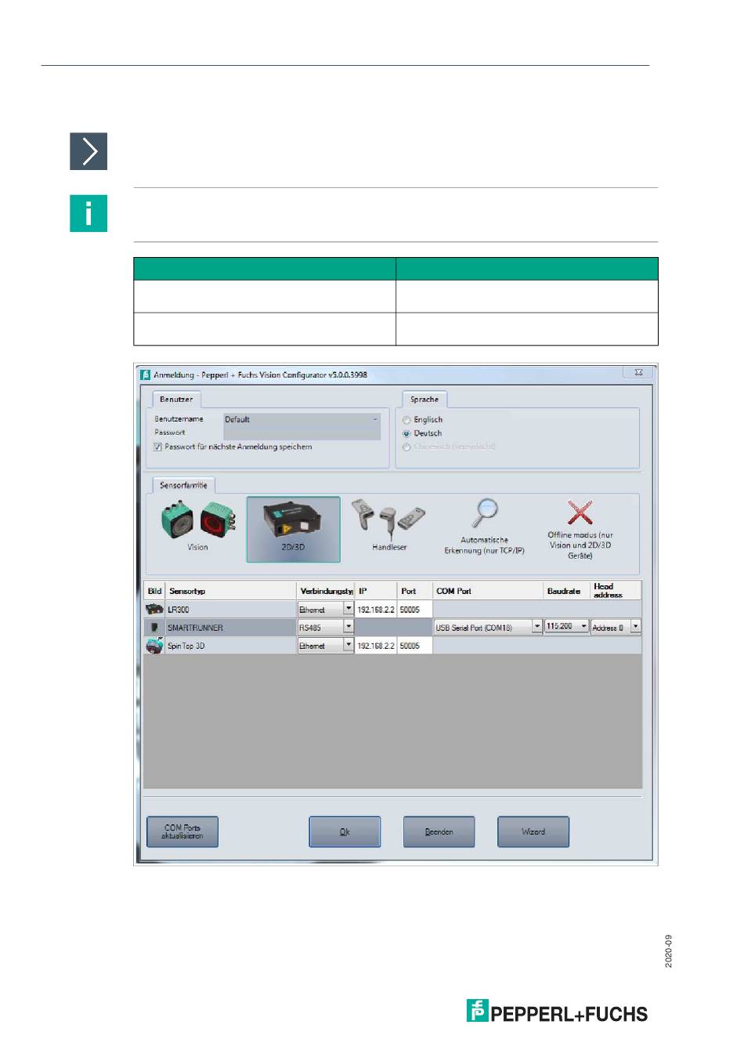
Task: Click the Baudrate column header
Action: pyautogui.click(x=566, y=591)
